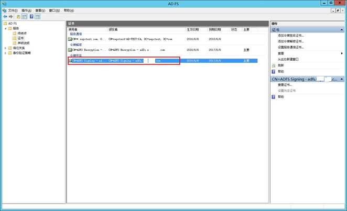Select the CN=ADFS Signing certificate row
Screen dimensions: 347x211
point(162,61)
